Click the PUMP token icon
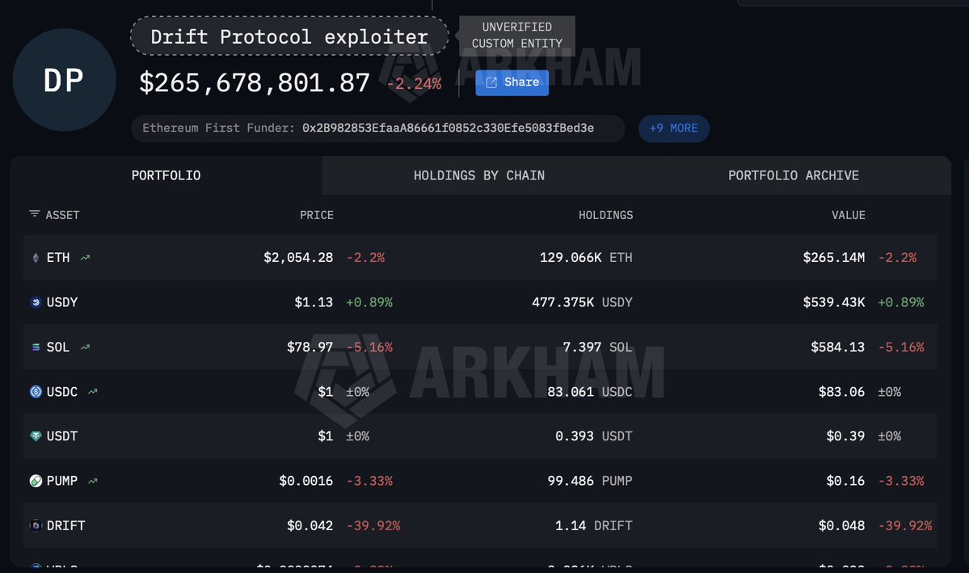 35,481
